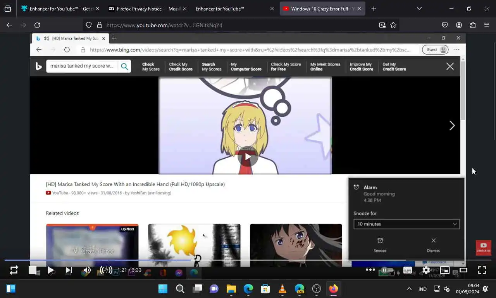Show hidden icons in the system tray
This screenshot has width=496, height=298.
coord(409,289)
